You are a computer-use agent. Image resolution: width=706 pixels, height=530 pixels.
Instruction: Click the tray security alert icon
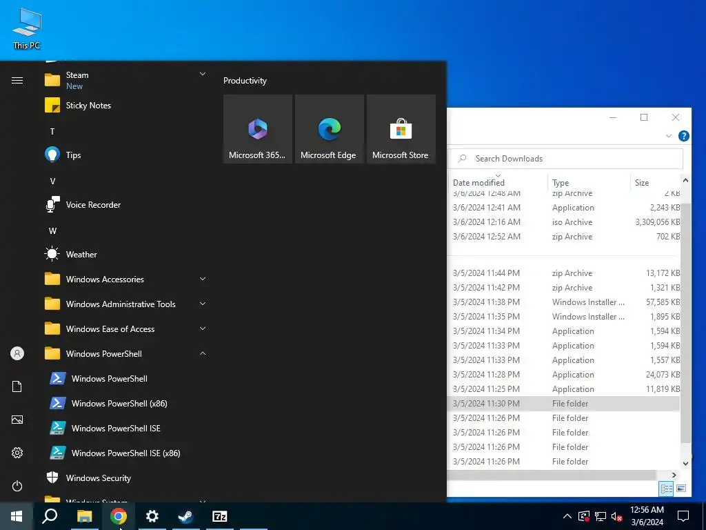[x=584, y=516]
